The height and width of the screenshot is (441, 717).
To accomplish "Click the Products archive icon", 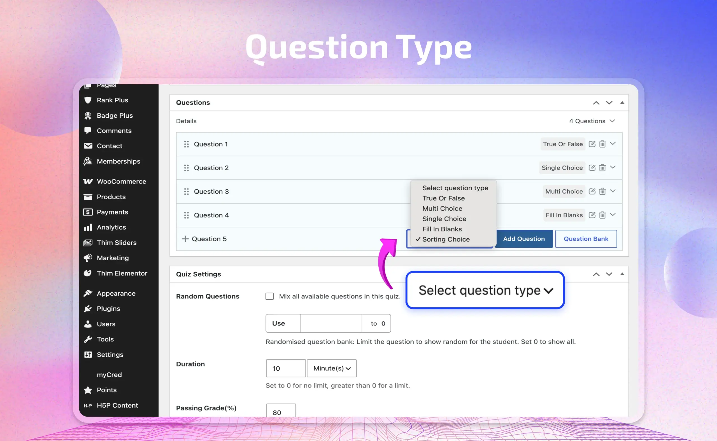I will coord(88,197).
